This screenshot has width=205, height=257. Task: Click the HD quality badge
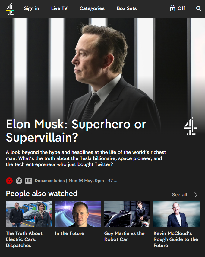tap(29, 181)
